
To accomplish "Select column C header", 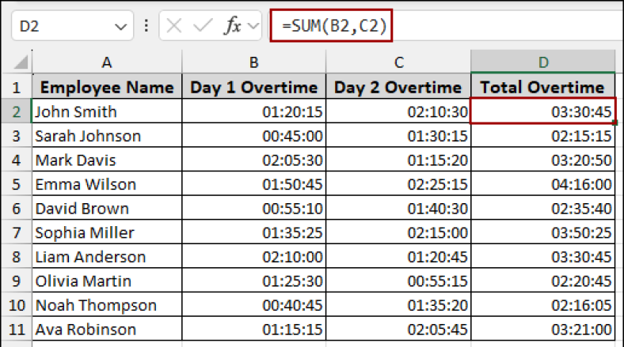I will (398, 62).
